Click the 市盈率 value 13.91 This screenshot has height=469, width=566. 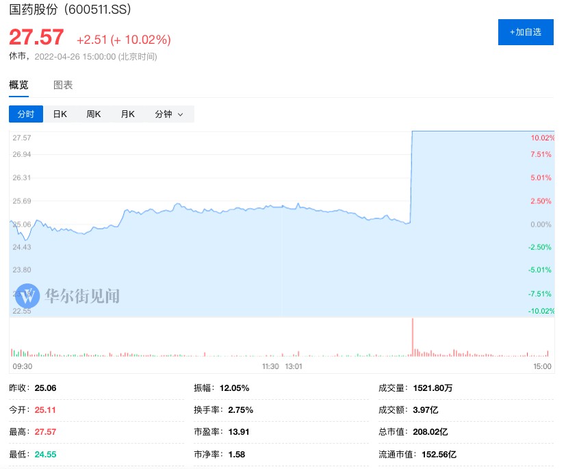coord(239,432)
